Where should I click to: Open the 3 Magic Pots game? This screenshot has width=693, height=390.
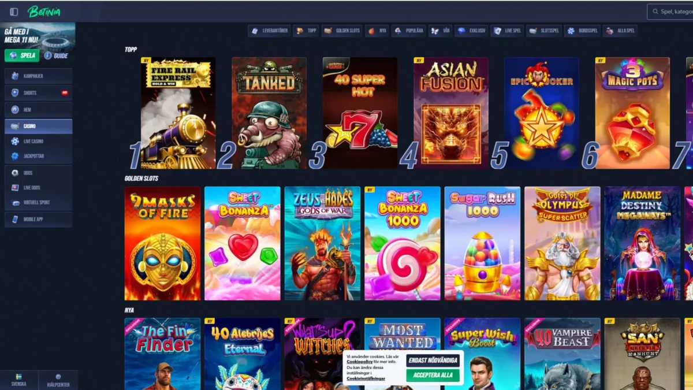pos(632,113)
